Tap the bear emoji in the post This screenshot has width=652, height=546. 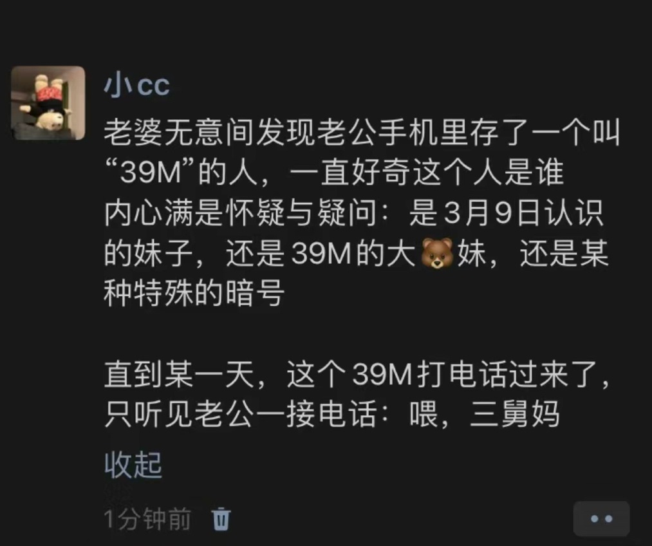(436, 253)
